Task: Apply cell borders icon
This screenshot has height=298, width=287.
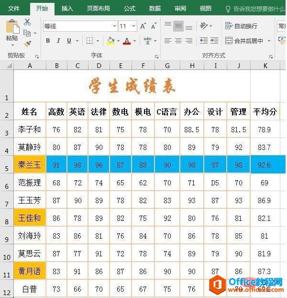Action: pyautogui.click(x=90, y=40)
